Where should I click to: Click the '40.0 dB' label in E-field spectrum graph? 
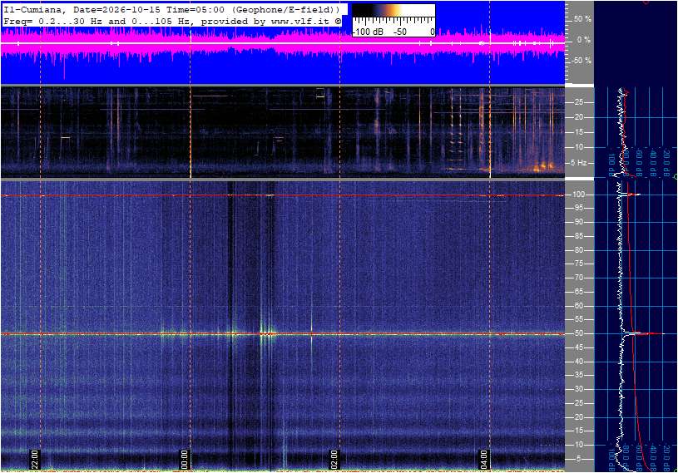(x=653, y=457)
